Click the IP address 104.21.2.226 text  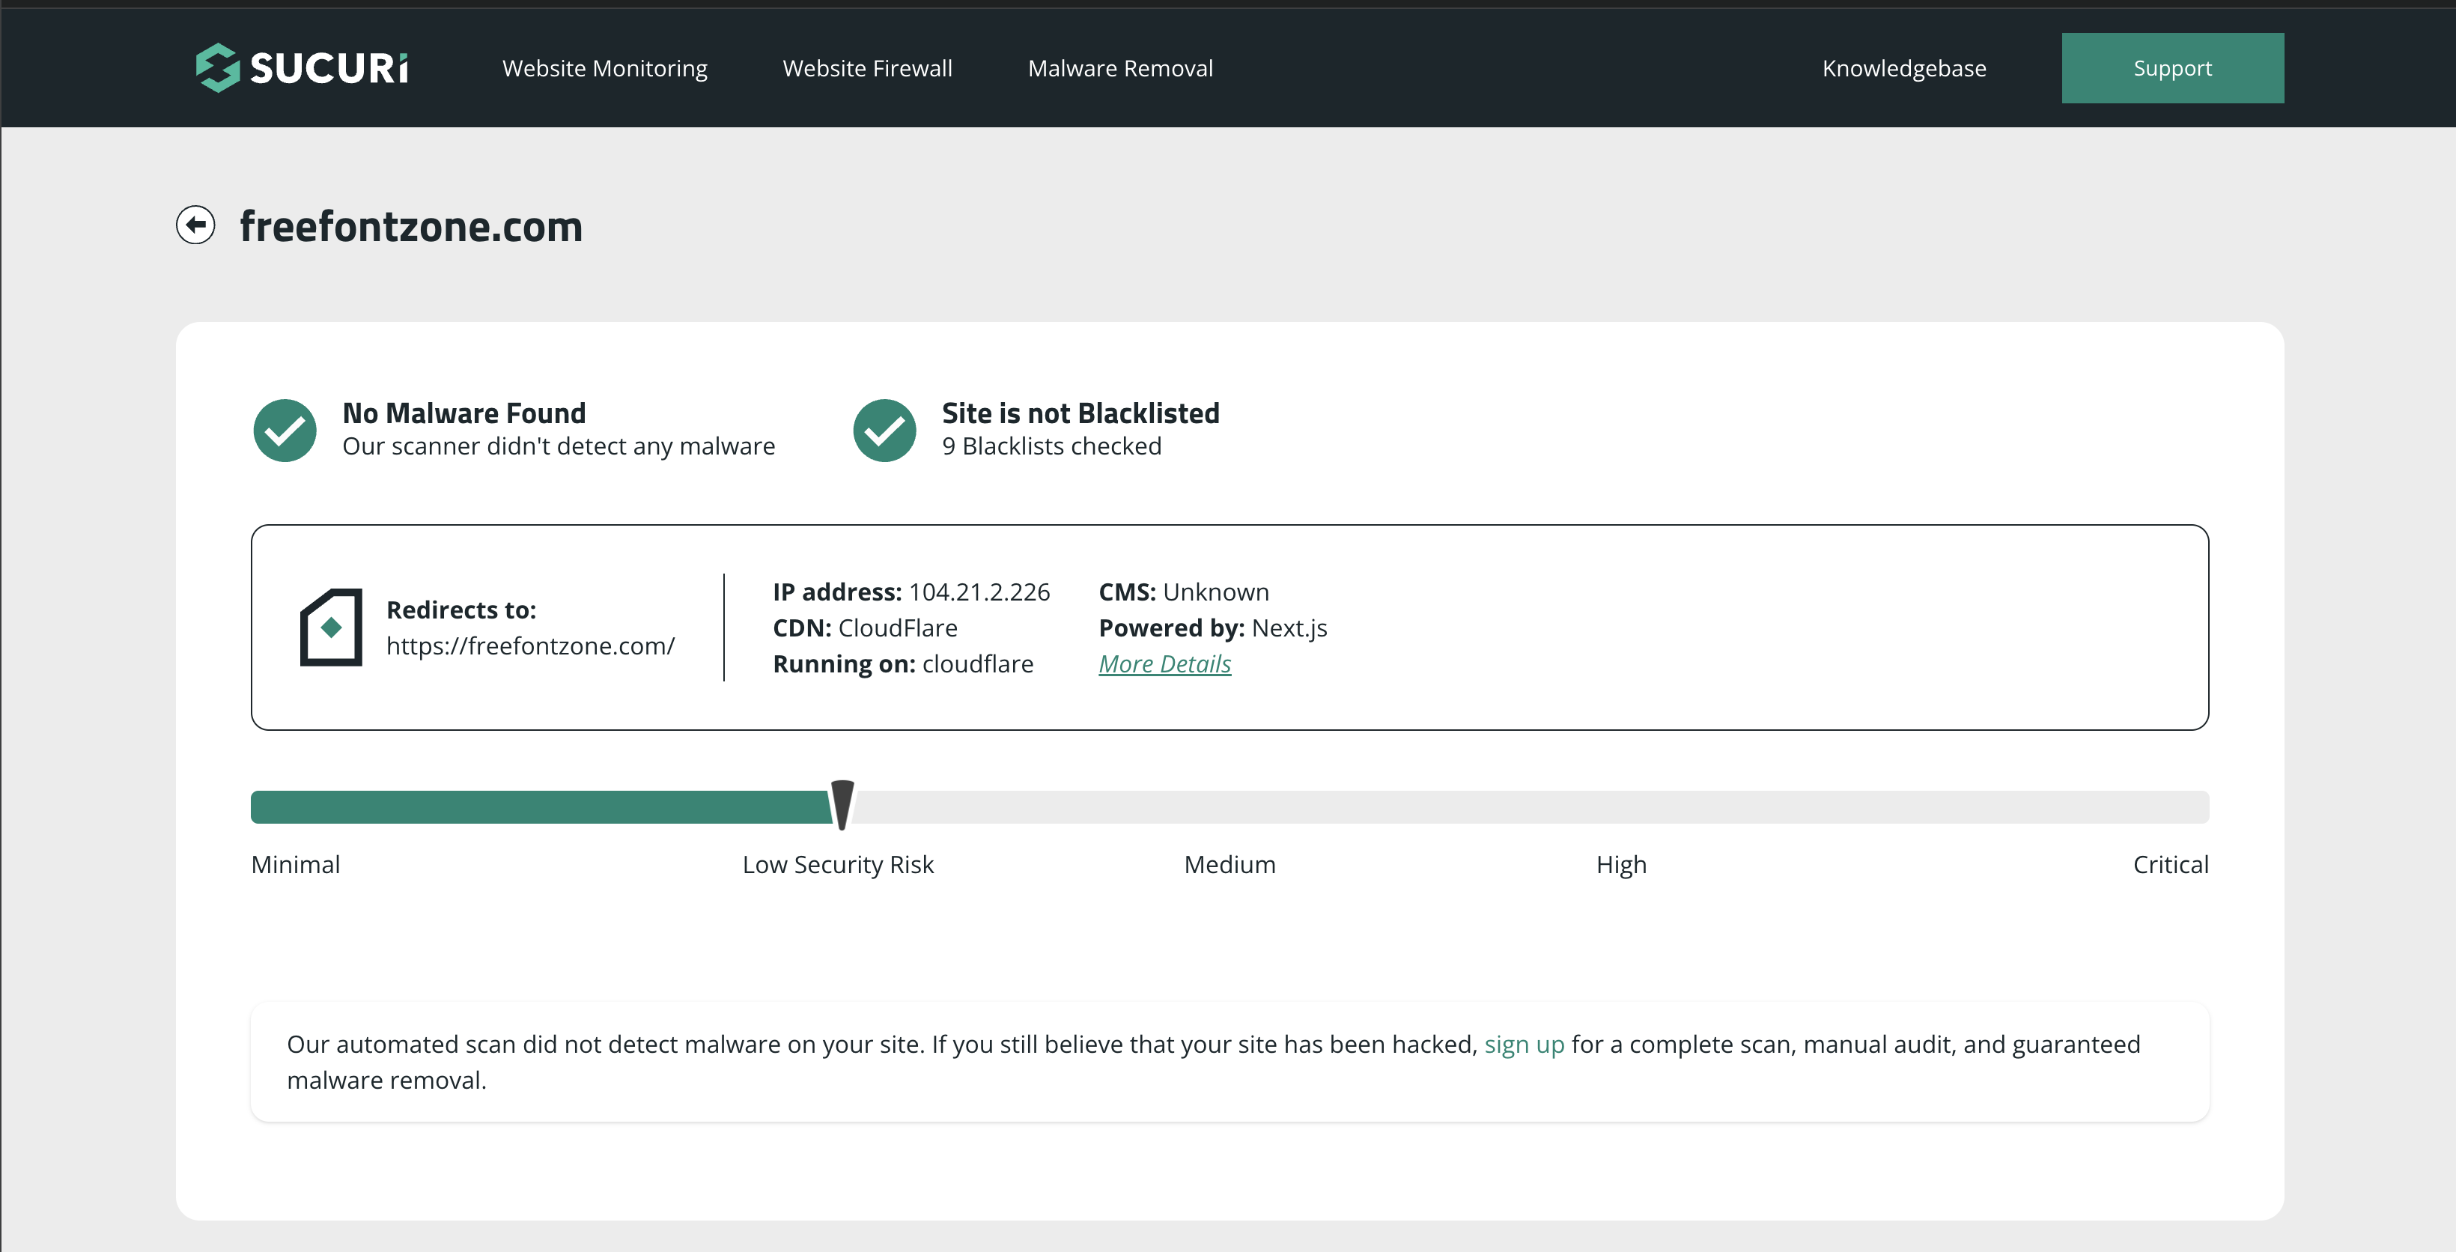978,592
